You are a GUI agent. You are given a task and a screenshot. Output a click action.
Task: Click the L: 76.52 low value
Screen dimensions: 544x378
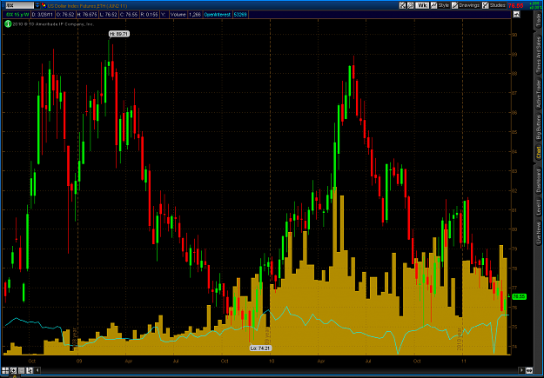[x=109, y=15]
